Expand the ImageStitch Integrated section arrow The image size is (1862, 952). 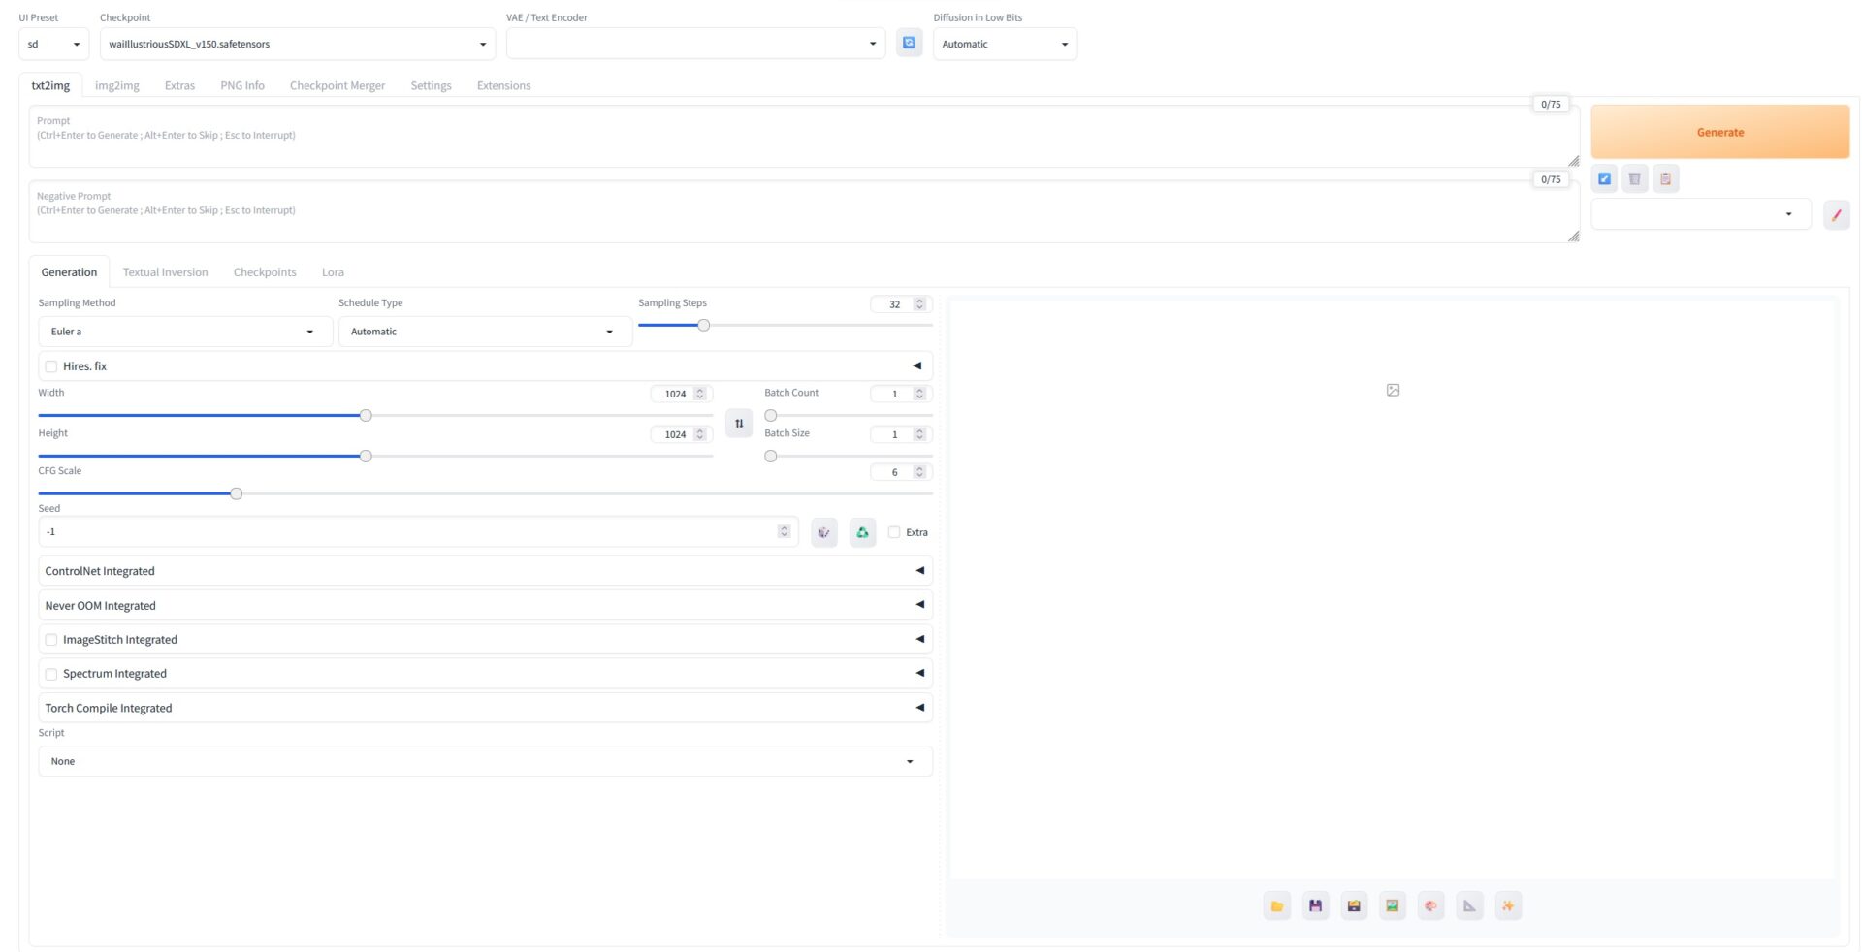[x=920, y=639]
